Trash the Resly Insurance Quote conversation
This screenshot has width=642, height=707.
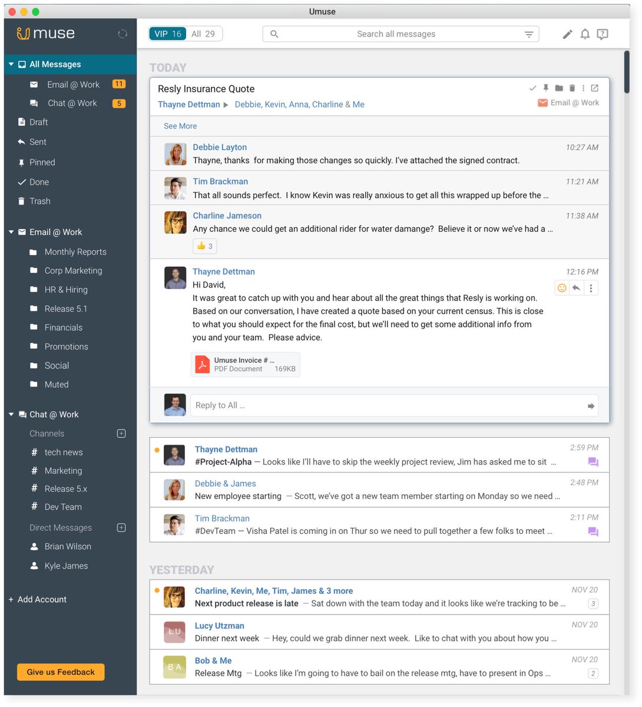coord(571,87)
